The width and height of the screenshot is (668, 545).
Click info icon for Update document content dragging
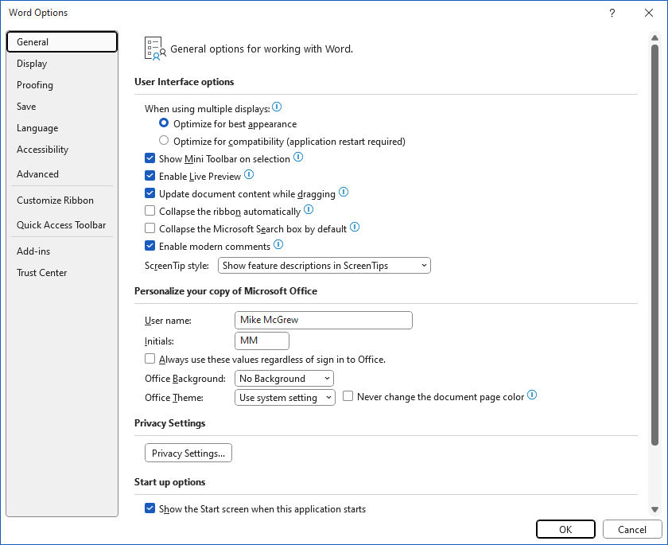coord(344,193)
